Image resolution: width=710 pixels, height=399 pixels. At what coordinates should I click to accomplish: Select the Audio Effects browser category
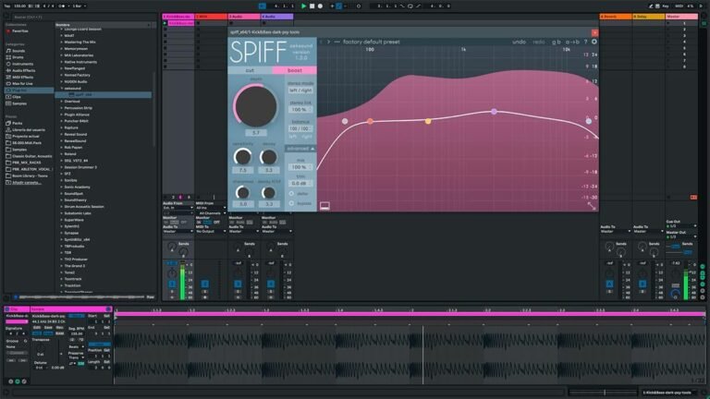[x=23, y=70]
